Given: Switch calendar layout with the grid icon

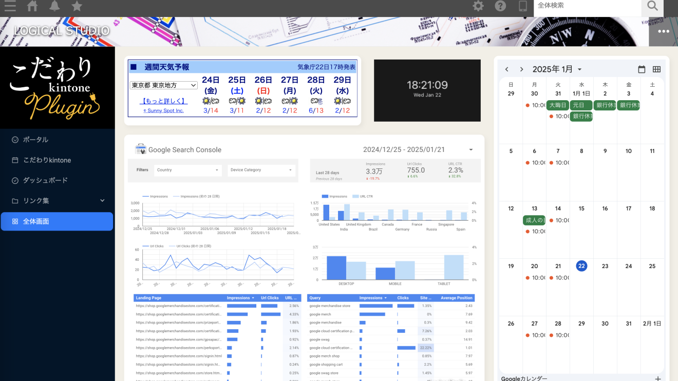Looking at the screenshot, I should (656, 69).
